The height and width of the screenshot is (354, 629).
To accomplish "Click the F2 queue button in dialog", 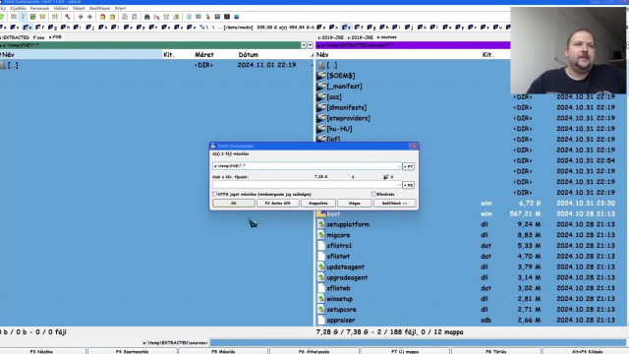I will [x=277, y=204].
